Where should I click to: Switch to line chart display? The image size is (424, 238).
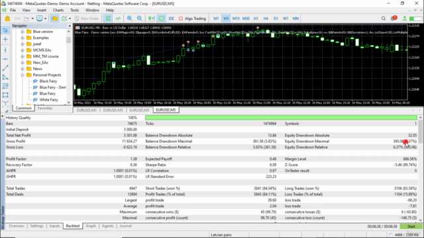coord(118,19)
